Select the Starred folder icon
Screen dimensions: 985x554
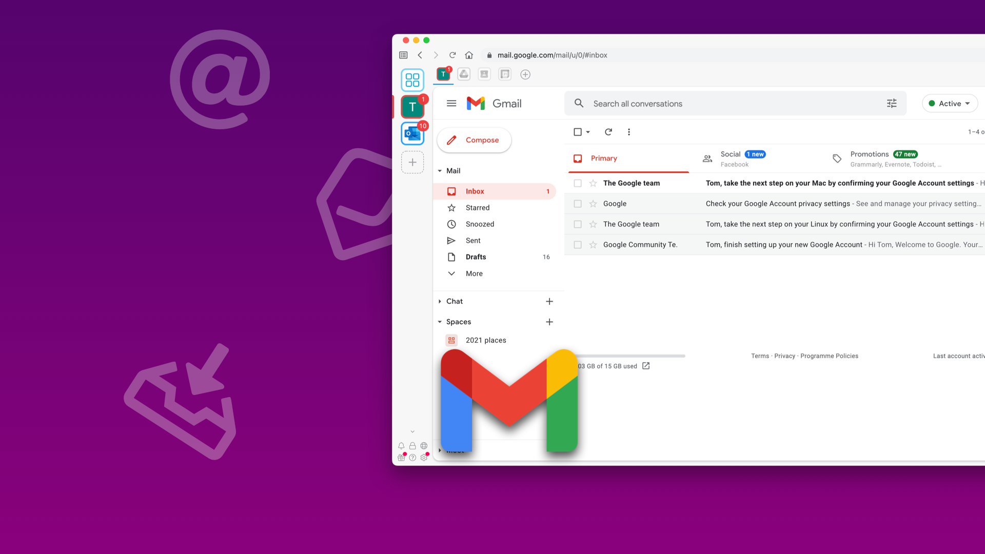click(451, 207)
